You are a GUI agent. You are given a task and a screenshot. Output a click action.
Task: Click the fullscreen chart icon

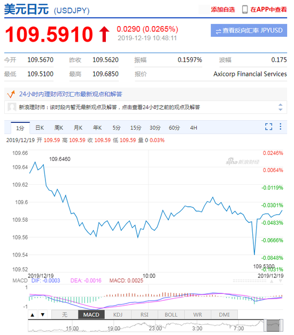(268, 127)
